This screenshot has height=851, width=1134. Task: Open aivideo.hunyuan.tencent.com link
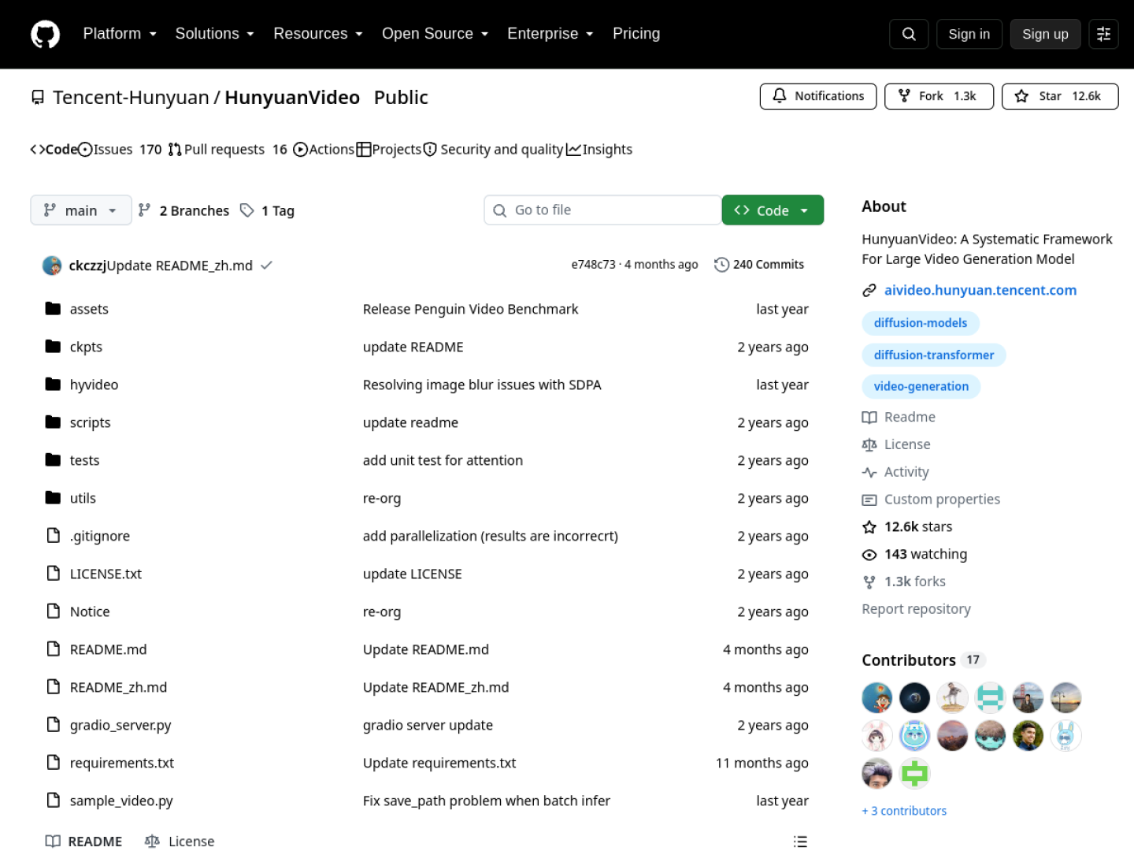pyautogui.click(x=980, y=291)
